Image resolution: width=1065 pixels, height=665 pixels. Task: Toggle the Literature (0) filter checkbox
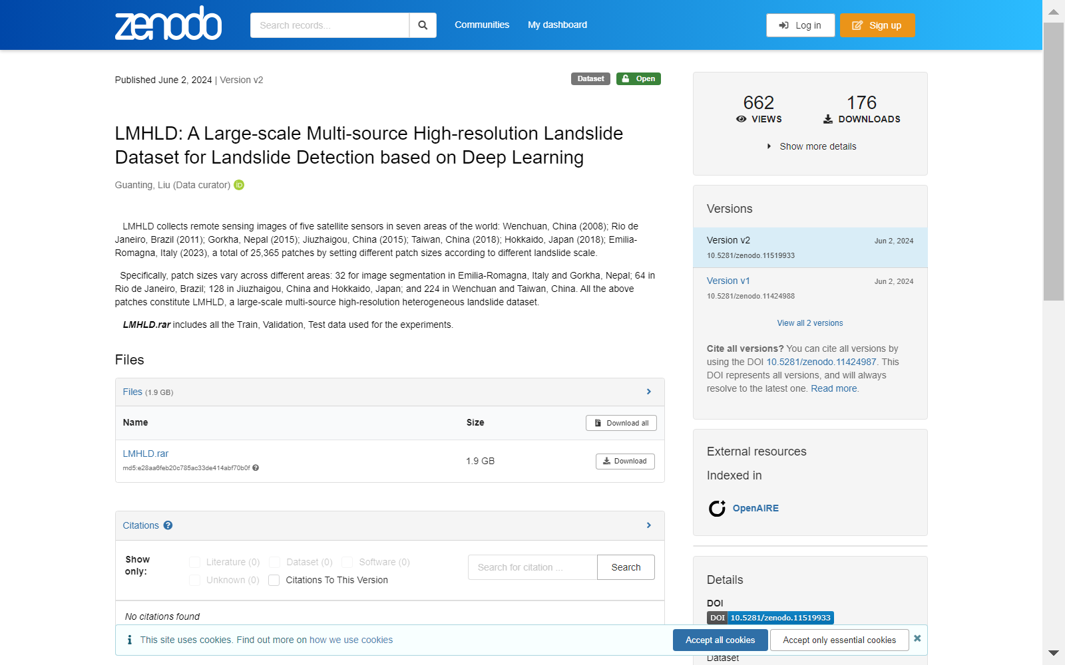(x=195, y=563)
